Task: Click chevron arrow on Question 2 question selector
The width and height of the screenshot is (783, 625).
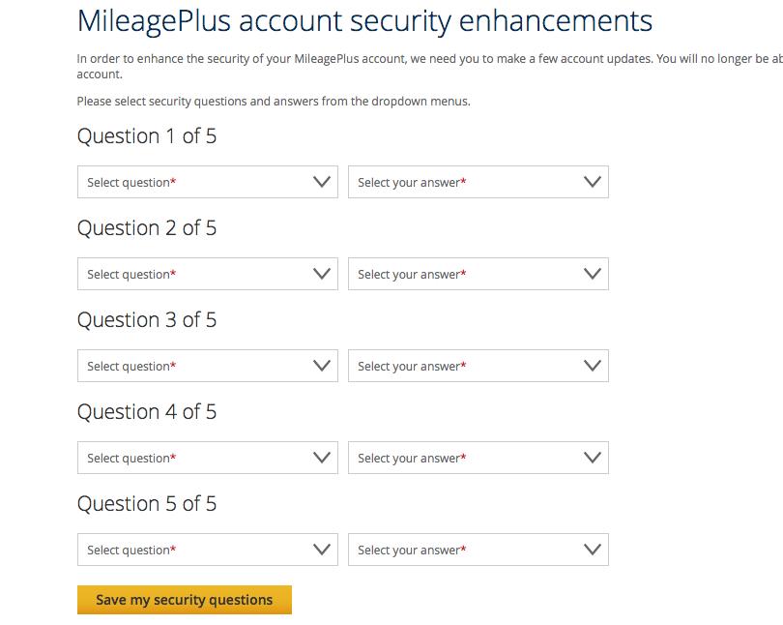Action: tap(323, 274)
